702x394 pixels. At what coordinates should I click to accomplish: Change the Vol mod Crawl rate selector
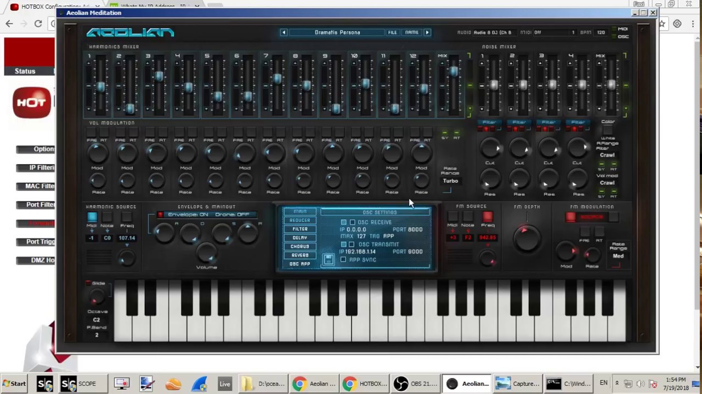607,183
